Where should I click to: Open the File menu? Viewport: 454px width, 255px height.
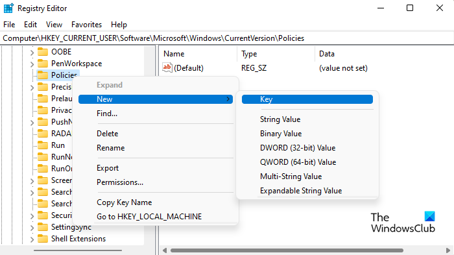[9, 25]
